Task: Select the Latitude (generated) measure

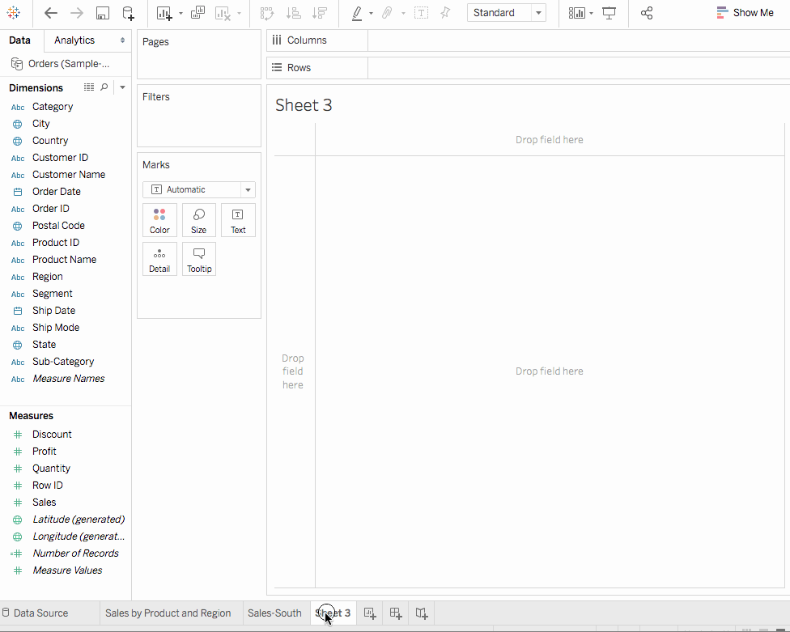Action: click(x=79, y=520)
